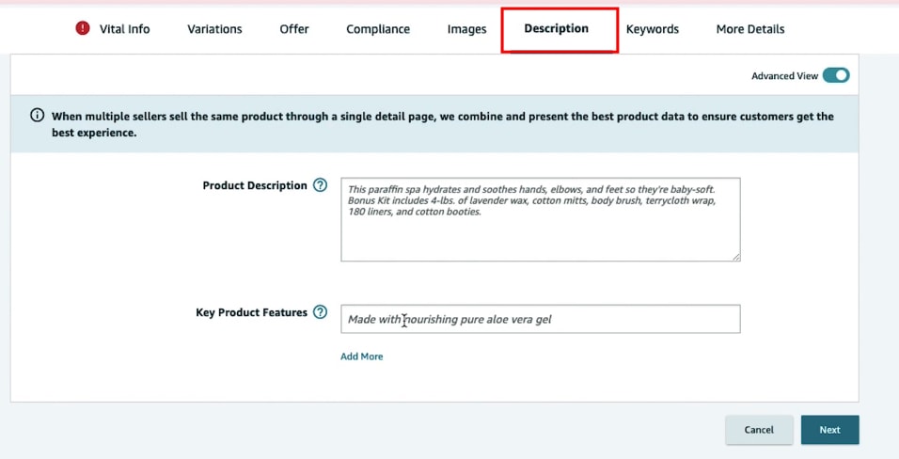Open the Variations tab
The width and height of the screenshot is (899, 459).
point(214,29)
